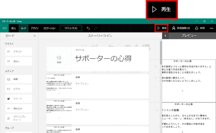Open the 作成者数 authors button
The height and width of the screenshot is (133, 216).
181,28
